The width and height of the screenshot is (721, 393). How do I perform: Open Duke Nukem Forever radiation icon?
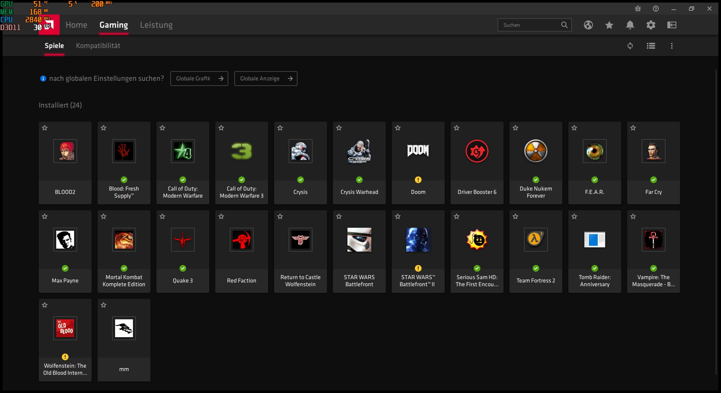[x=536, y=151]
